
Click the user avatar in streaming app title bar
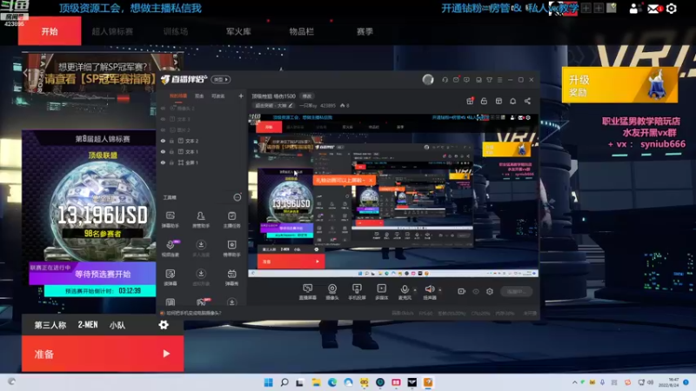click(x=428, y=79)
